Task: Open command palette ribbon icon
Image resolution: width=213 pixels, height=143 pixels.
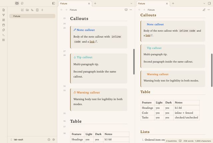Action: click(4, 35)
